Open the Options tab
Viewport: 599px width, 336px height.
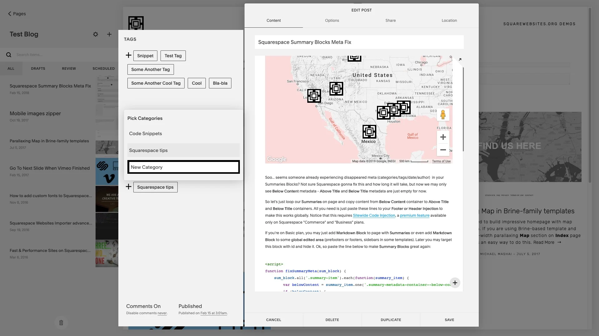click(x=332, y=21)
